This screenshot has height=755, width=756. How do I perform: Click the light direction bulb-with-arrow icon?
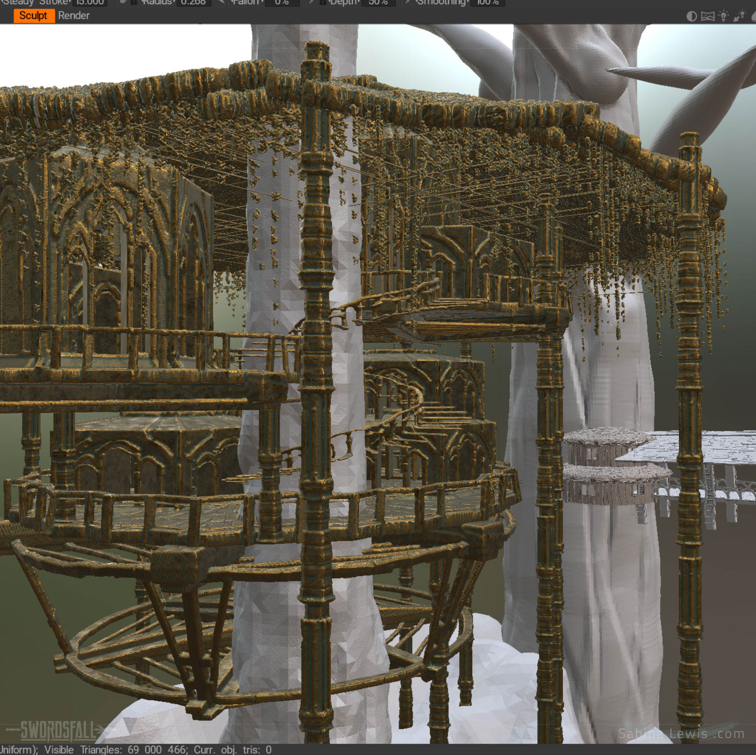tap(739, 17)
